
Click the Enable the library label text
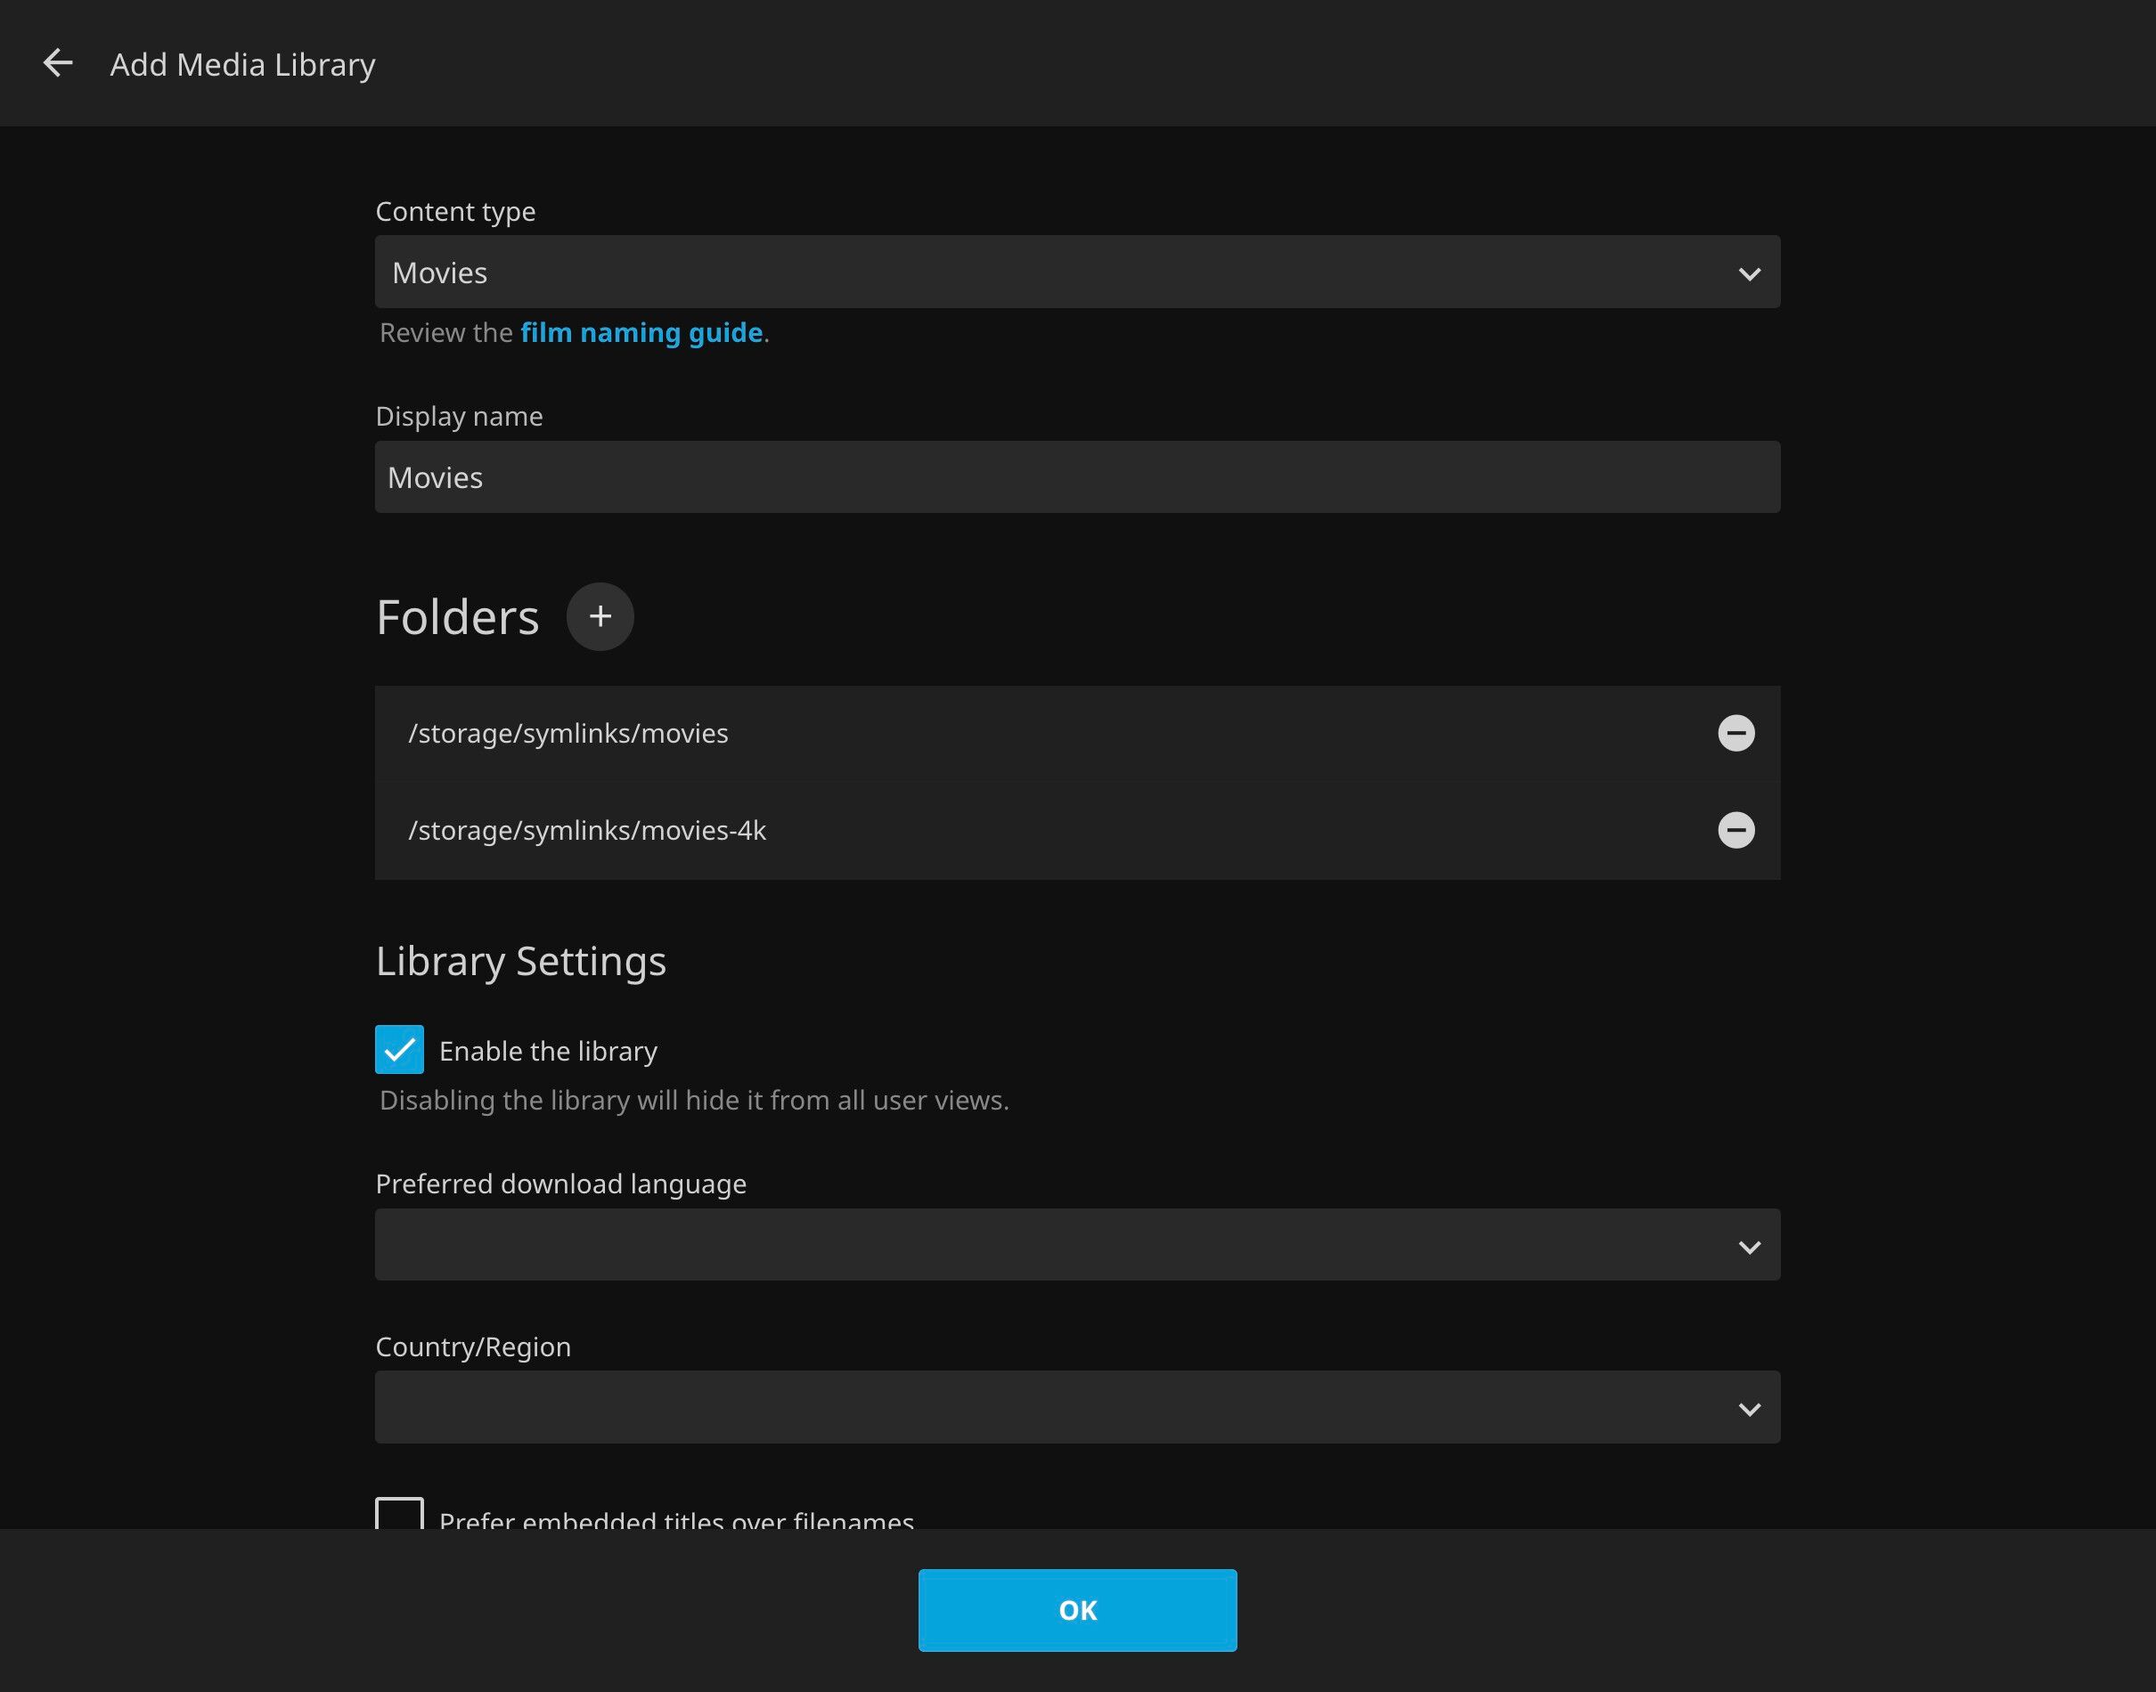(548, 1051)
